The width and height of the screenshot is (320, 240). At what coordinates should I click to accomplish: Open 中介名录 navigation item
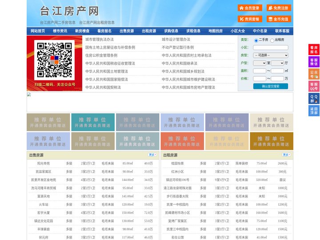pyautogui.click(x=260, y=31)
